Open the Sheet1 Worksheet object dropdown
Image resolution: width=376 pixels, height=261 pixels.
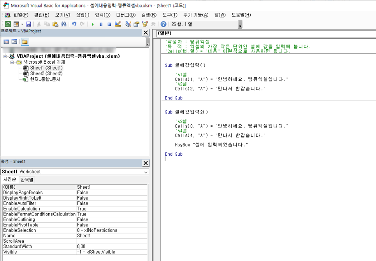(146, 172)
